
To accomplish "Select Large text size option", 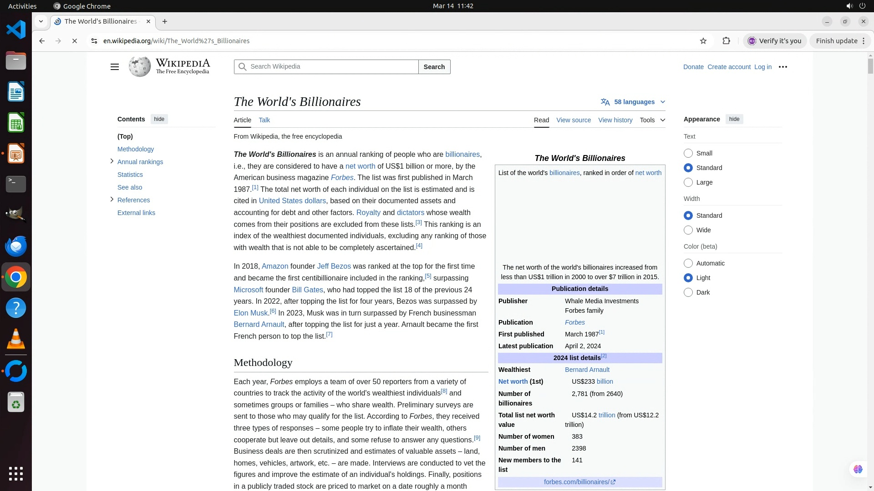I will pyautogui.click(x=688, y=182).
